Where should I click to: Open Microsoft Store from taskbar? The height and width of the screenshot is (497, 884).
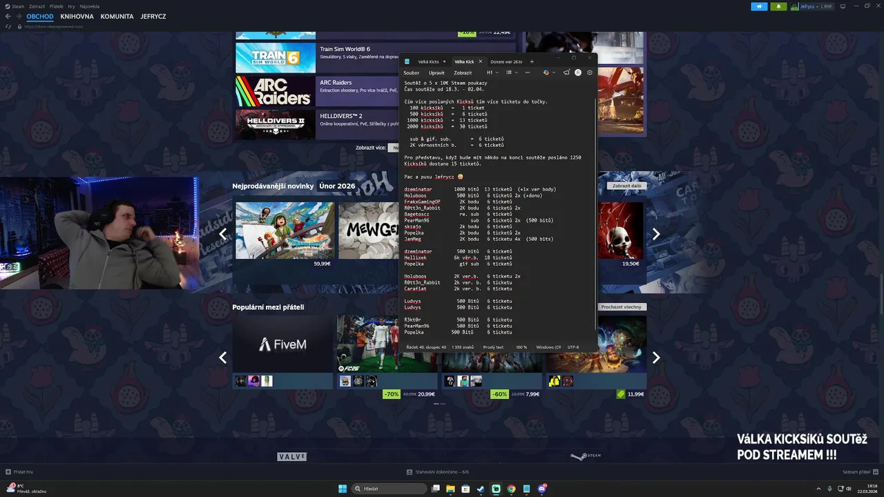pos(465,489)
